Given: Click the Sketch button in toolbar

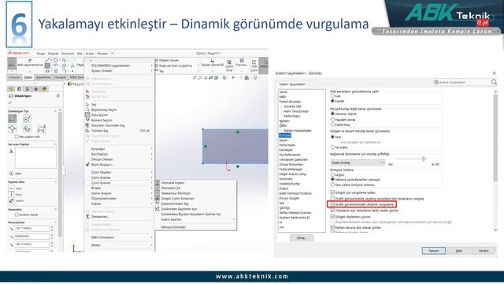Looking at the screenshot, I should point(12,63).
